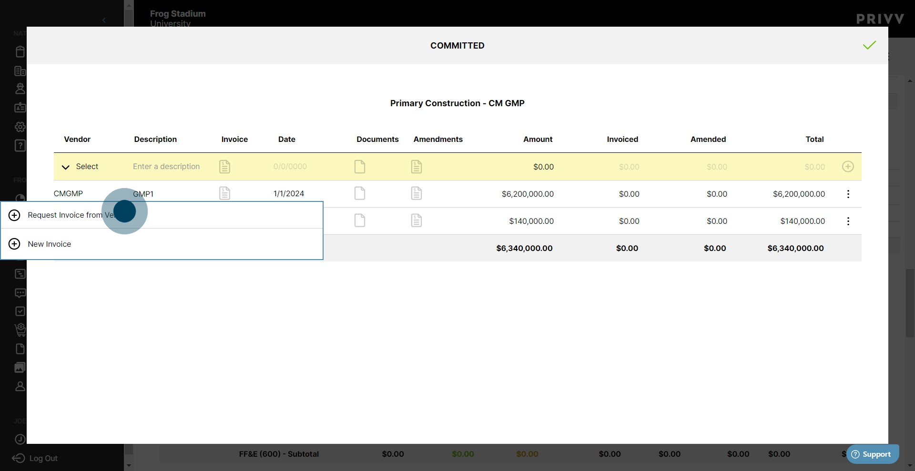Open the documents icon in the sidebar
Viewport: 915px width, 471px height.
point(20,349)
